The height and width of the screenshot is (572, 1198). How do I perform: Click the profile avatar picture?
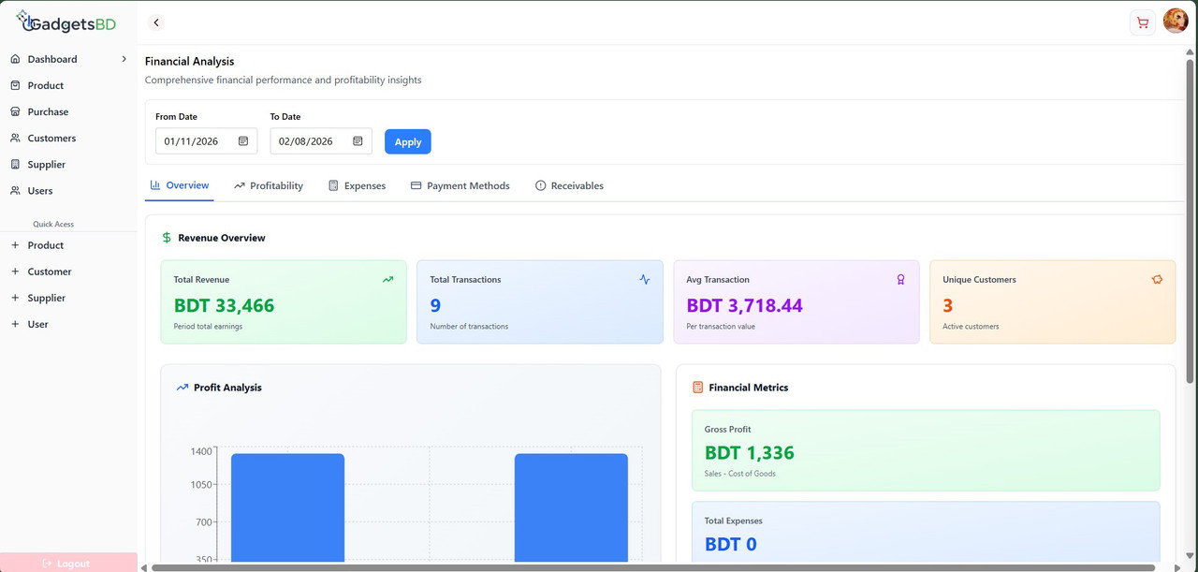(1176, 20)
